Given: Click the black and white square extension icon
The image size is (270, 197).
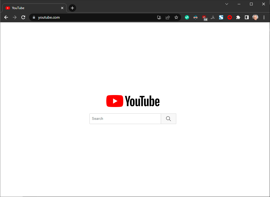Looking at the screenshot, I should pyautogui.click(x=246, y=17).
